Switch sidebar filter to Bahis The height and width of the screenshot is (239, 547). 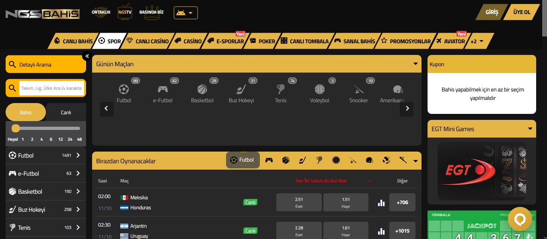26,112
